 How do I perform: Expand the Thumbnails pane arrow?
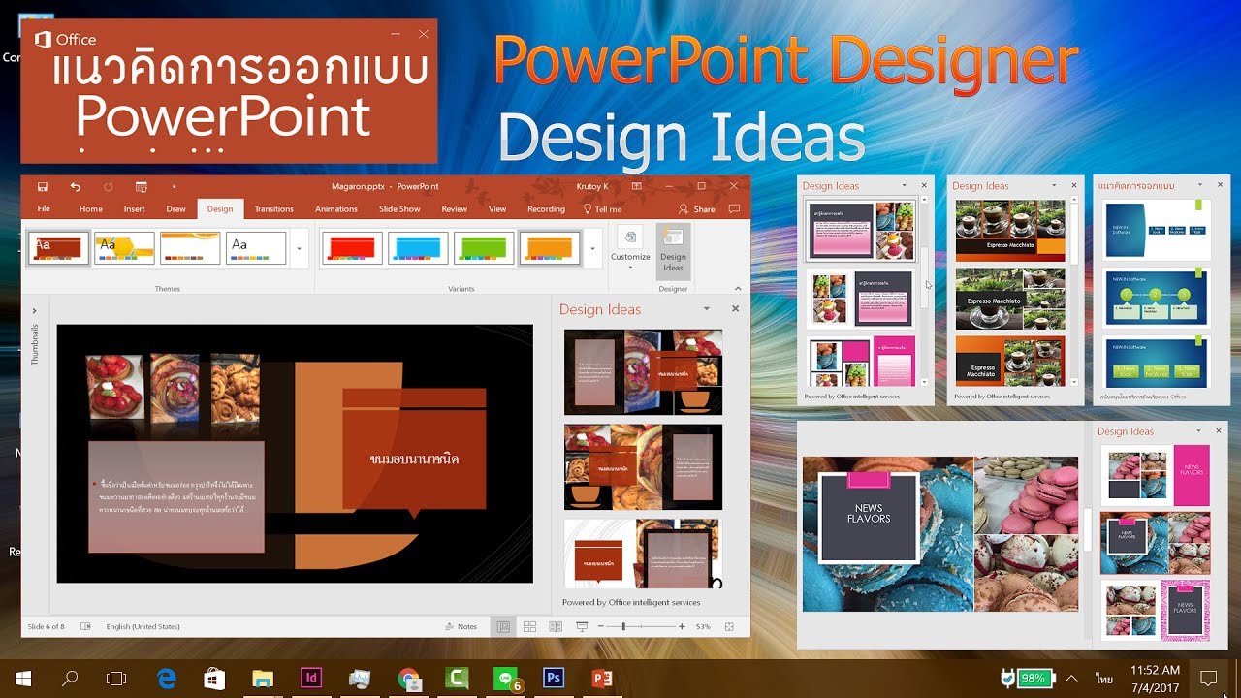34,312
